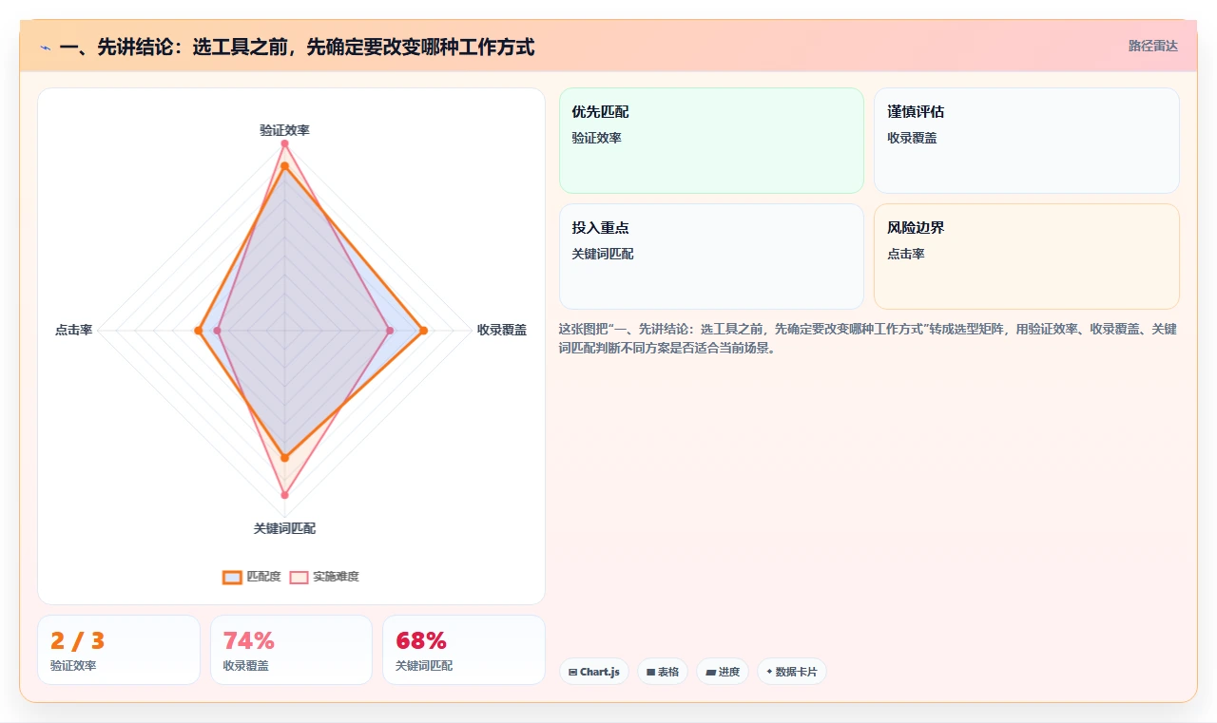Image resolution: width=1217 pixels, height=723 pixels.
Task: Click the orange data point on 点击率 axis
Action: point(198,331)
